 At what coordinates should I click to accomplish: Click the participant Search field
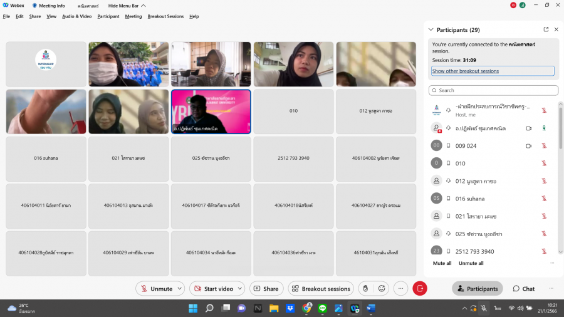click(493, 90)
